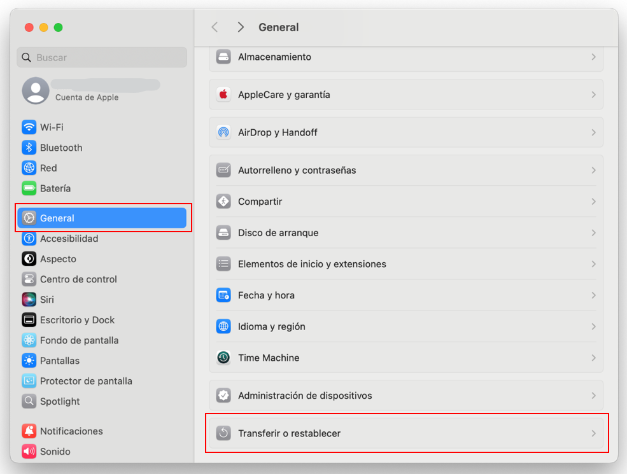Click the Wi-Fi icon in sidebar

[29, 127]
